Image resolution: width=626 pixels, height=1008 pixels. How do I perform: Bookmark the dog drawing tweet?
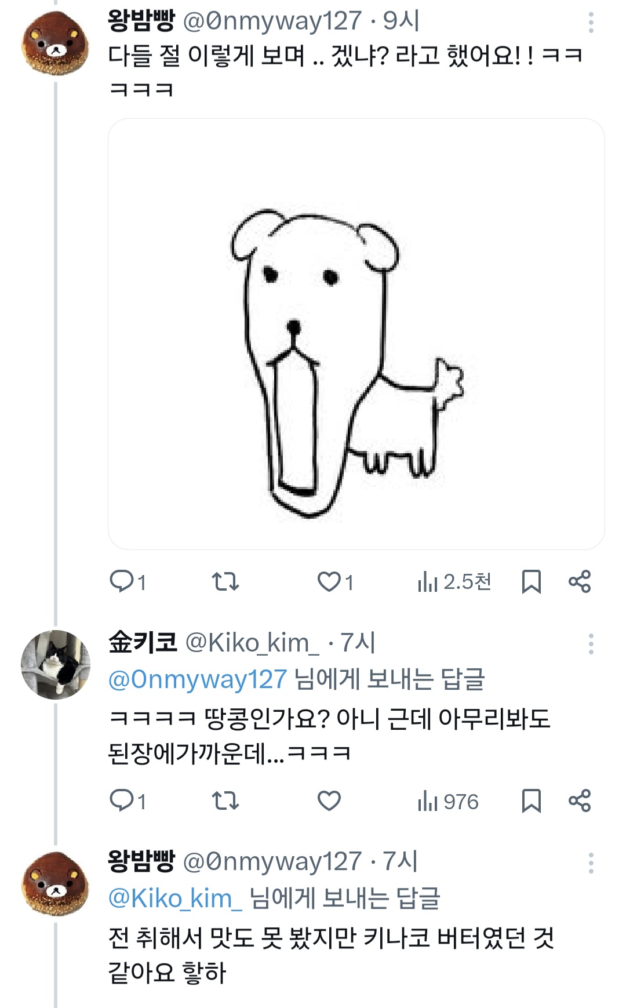(x=531, y=581)
